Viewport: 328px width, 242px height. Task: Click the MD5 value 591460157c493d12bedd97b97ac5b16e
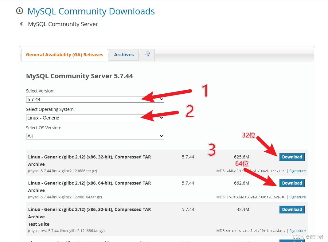(256, 231)
